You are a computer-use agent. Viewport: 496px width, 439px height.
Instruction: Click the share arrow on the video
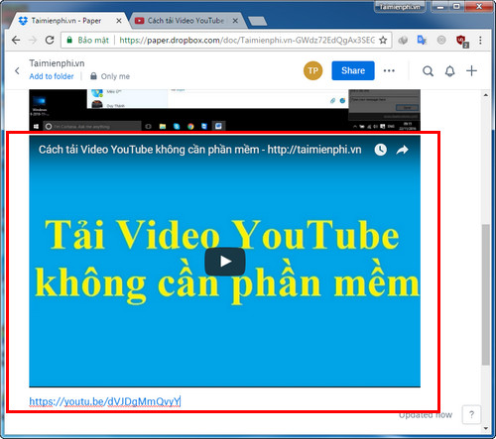pos(402,150)
